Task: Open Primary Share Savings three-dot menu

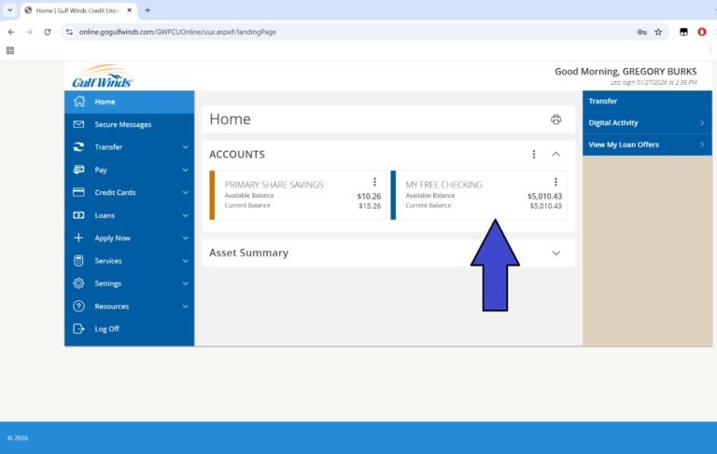Action: click(x=374, y=183)
